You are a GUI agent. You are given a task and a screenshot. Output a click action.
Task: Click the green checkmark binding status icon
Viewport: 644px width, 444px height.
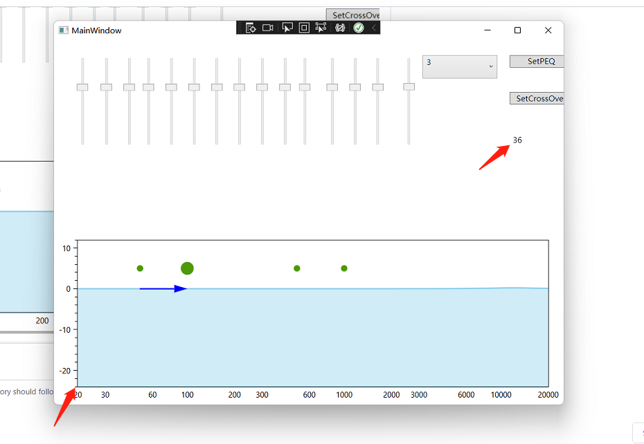point(359,28)
